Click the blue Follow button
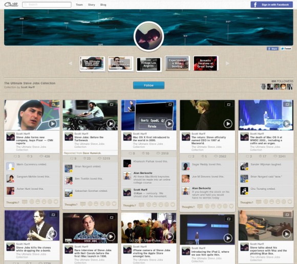This screenshot has height=264, width=297. tap(148, 85)
